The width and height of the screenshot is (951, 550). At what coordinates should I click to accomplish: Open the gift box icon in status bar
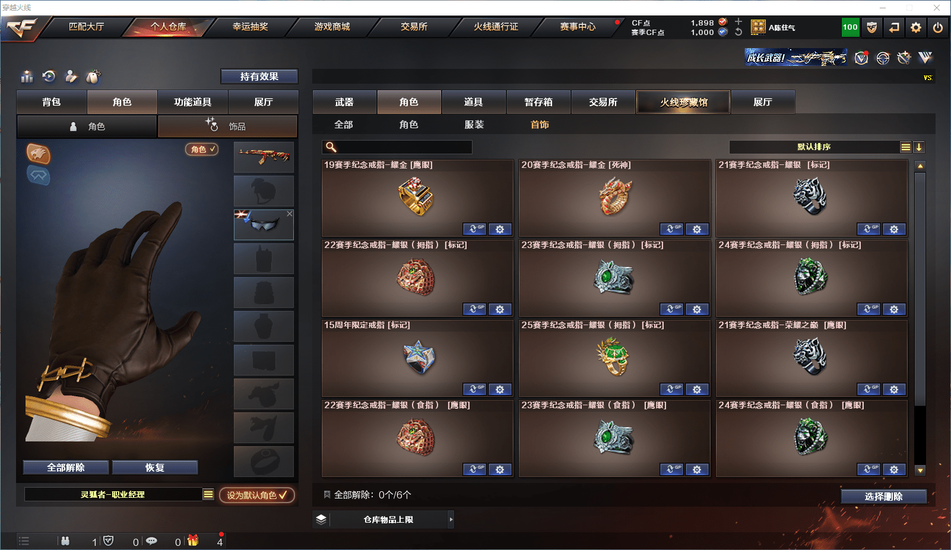point(193,541)
